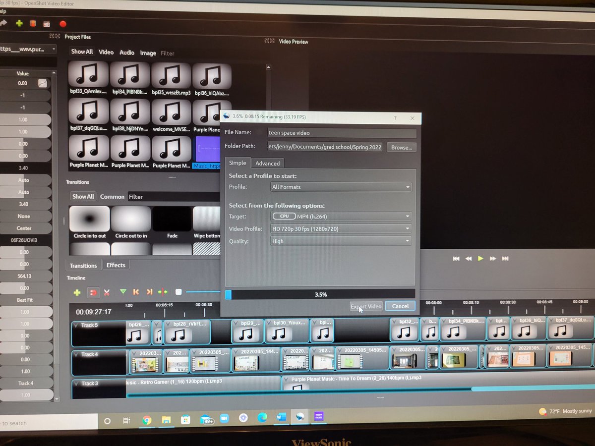Open the Profile All Formats dropdown
Image resolution: width=595 pixels, height=446 pixels.
(x=341, y=187)
